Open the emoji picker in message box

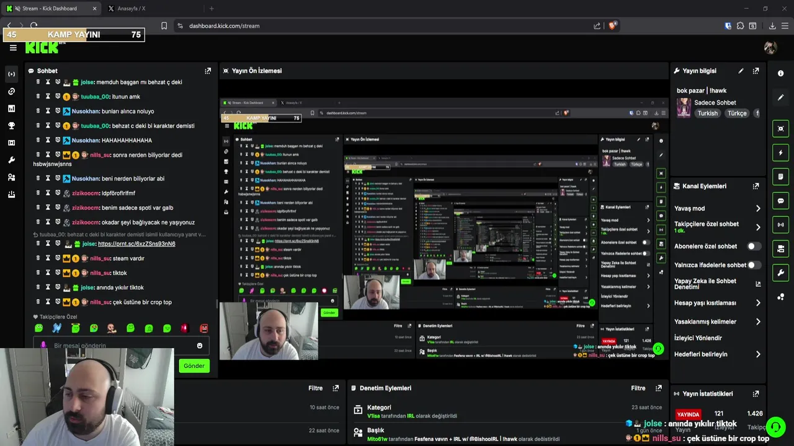(200, 346)
